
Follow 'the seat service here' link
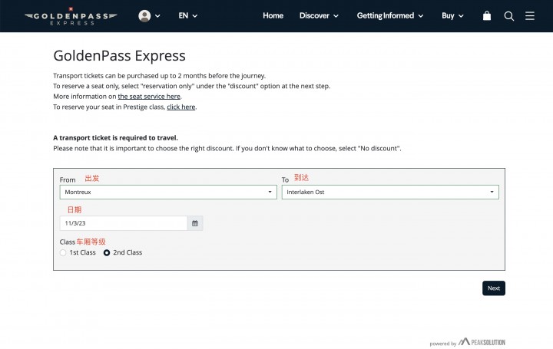(149, 96)
